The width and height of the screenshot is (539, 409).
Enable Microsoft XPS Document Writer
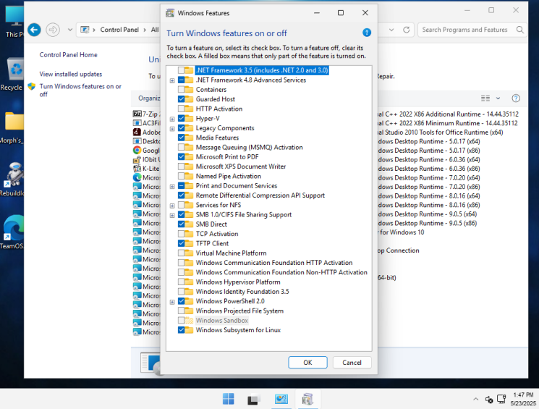coord(181,166)
